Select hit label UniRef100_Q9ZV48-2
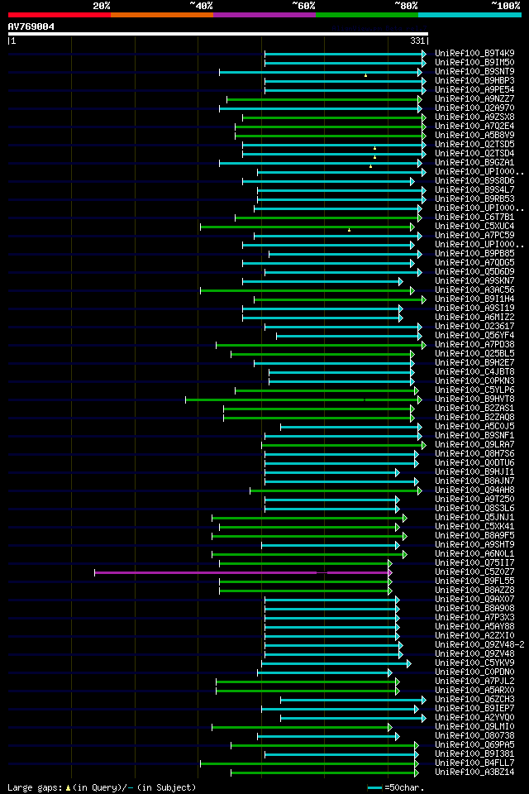529x794 pixels. point(480,646)
